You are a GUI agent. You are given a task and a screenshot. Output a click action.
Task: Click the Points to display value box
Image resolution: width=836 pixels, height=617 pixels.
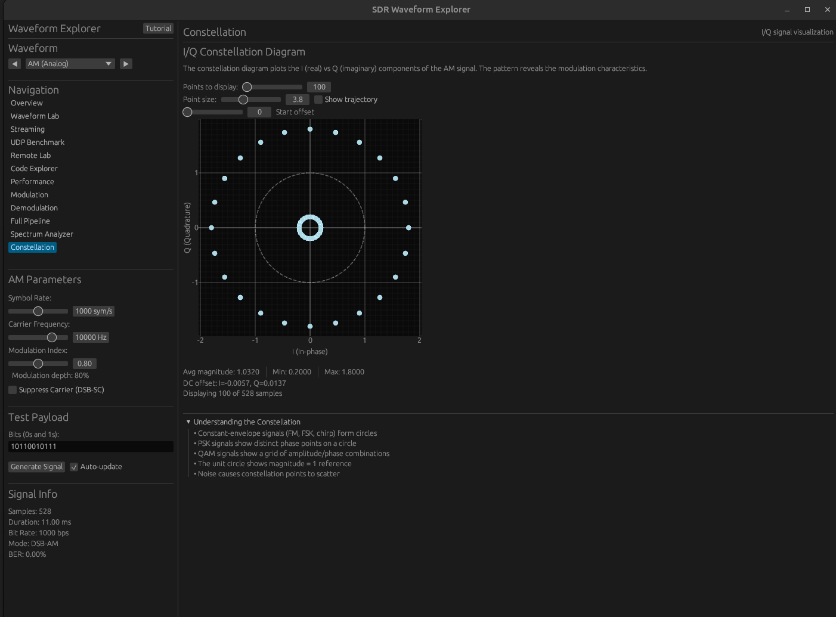pyautogui.click(x=319, y=87)
